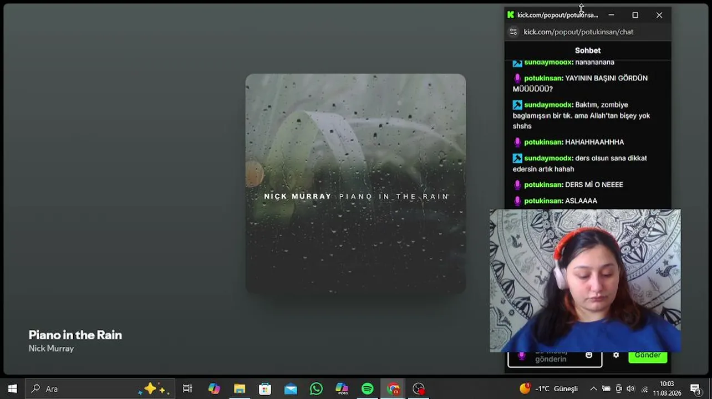Screen dimensions: 712x399
Task: Click potukinsan username beside HAHAHHAAHHHA
Action: click(544, 142)
